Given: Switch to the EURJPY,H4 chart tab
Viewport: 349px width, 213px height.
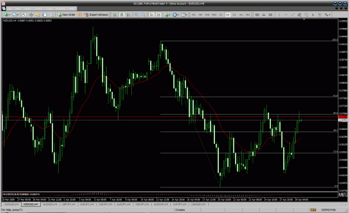Looking at the screenshot, I should (87, 204).
